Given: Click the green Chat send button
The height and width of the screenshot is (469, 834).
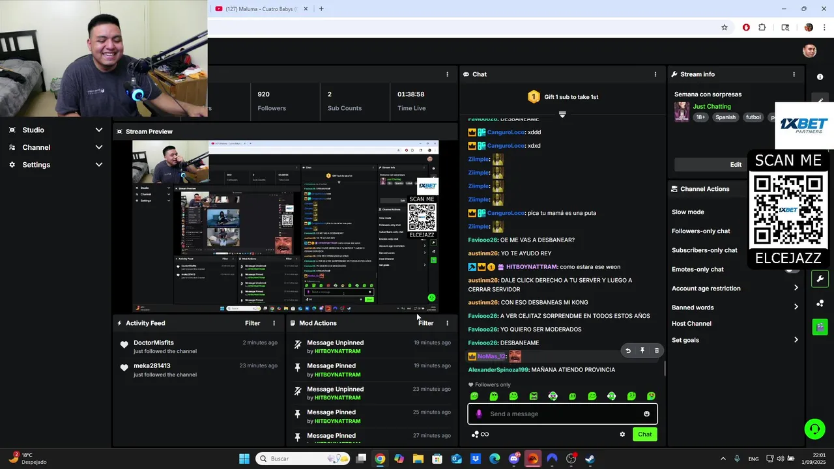Looking at the screenshot, I should pyautogui.click(x=644, y=434).
